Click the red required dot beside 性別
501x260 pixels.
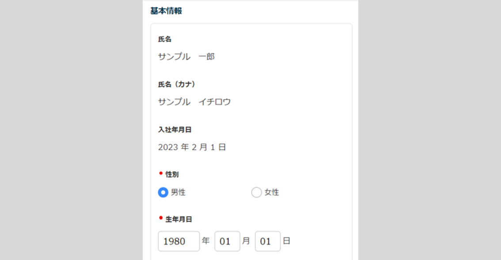[161, 173]
